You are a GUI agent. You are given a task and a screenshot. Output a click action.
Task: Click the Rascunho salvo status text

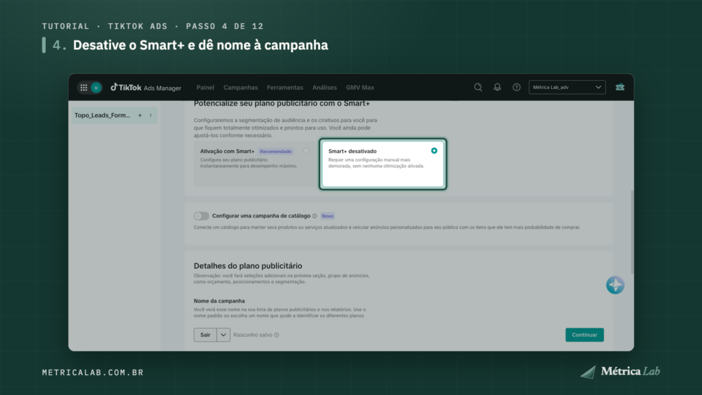(x=252, y=335)
